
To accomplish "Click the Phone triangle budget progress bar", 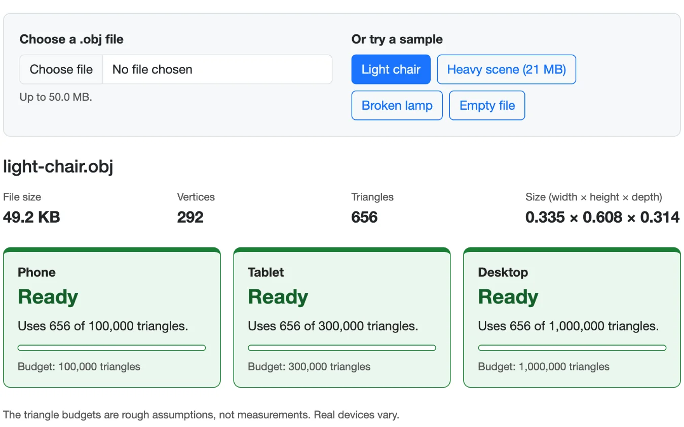I will pos(112,348).
